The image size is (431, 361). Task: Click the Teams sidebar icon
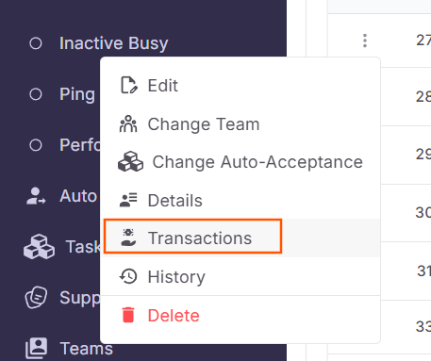pos(37,348)
